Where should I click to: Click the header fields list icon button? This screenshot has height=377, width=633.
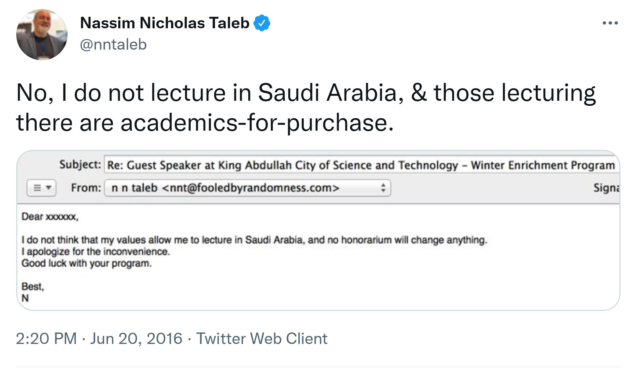coord(37,188)
